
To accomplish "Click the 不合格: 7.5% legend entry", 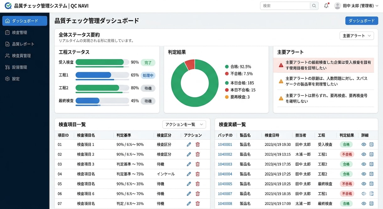I will click(239, 74).
